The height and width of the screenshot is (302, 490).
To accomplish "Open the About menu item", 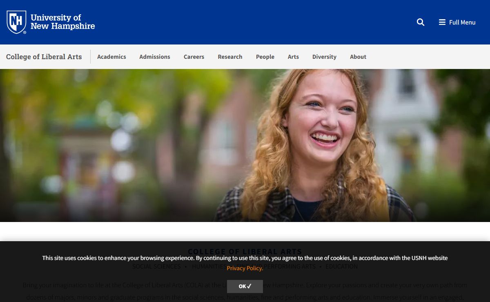I will click(358, 57).
